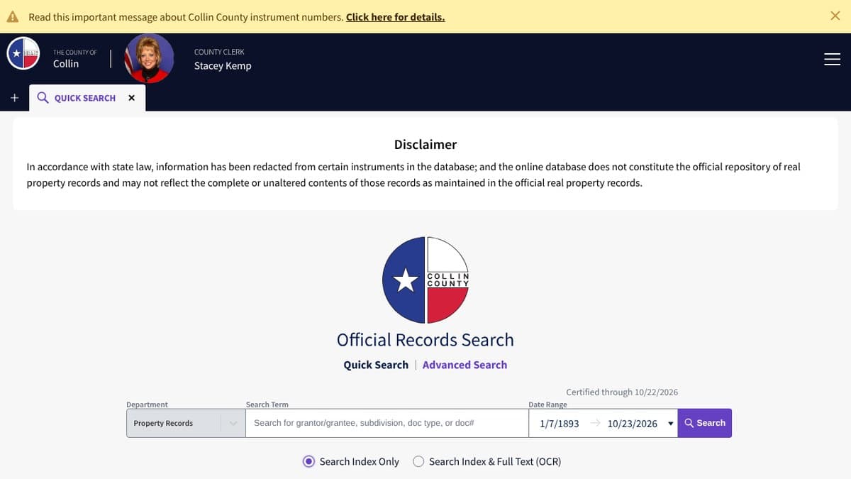Screen dimensions: 851x479
Task: Open the date range preset dropdown arrow
Action: pyautogui.click(x=670, y=424)
